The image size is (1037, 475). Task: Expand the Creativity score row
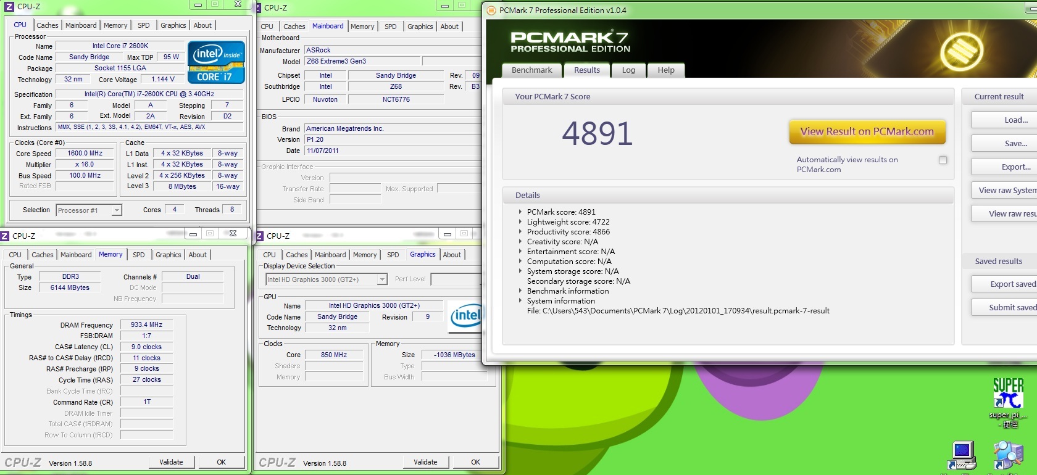[520, 241]
